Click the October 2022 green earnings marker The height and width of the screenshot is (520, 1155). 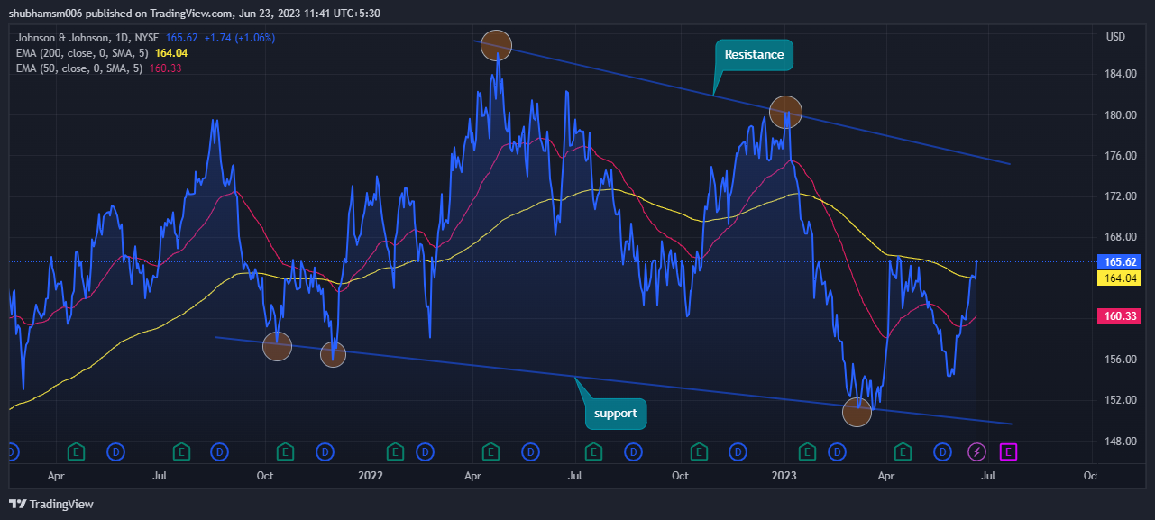pyautogui.click(x=699, y=451)
